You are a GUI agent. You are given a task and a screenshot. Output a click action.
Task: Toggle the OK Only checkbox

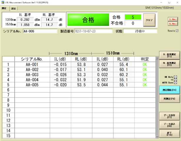click(176, 77)
